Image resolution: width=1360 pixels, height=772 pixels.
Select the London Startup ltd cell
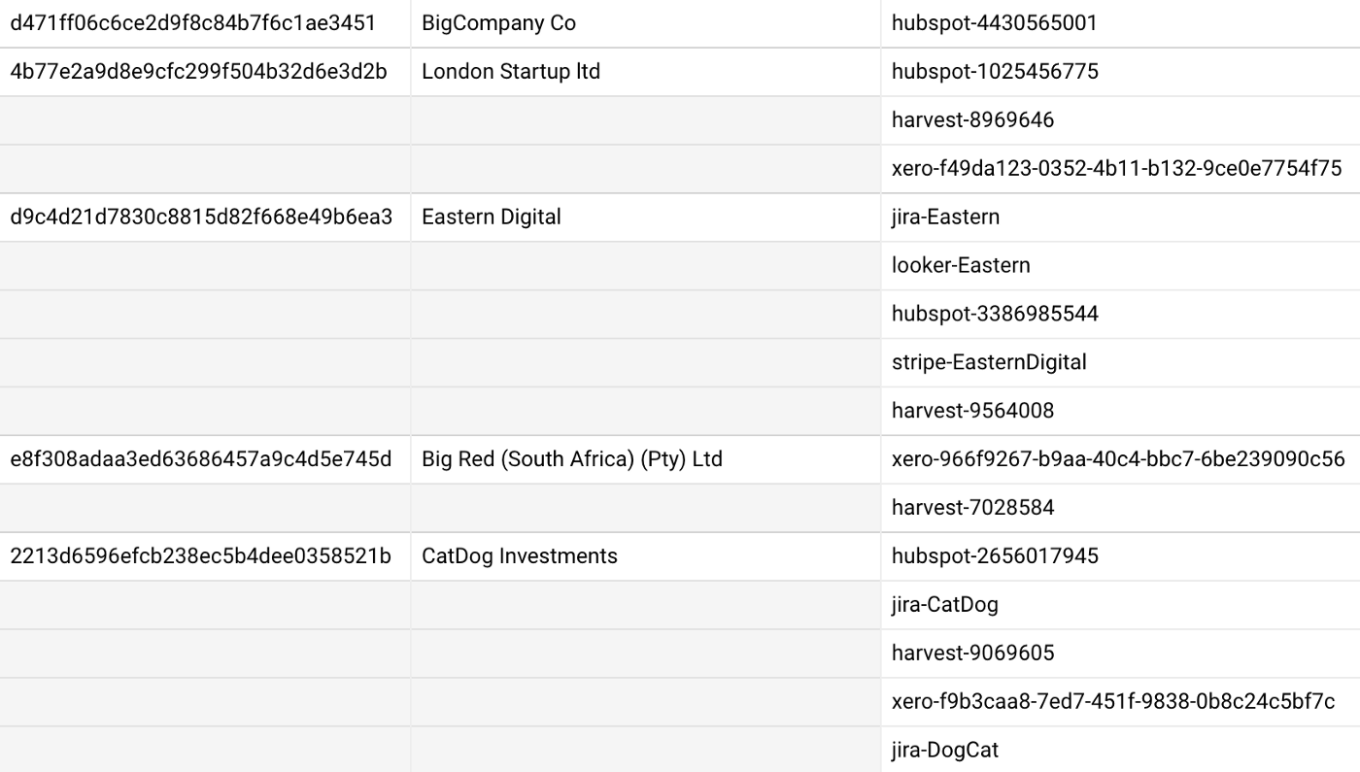[511, 72]
